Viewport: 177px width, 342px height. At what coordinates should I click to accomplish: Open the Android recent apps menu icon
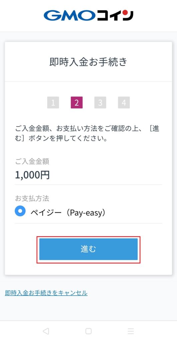click(x=131, y=331)
